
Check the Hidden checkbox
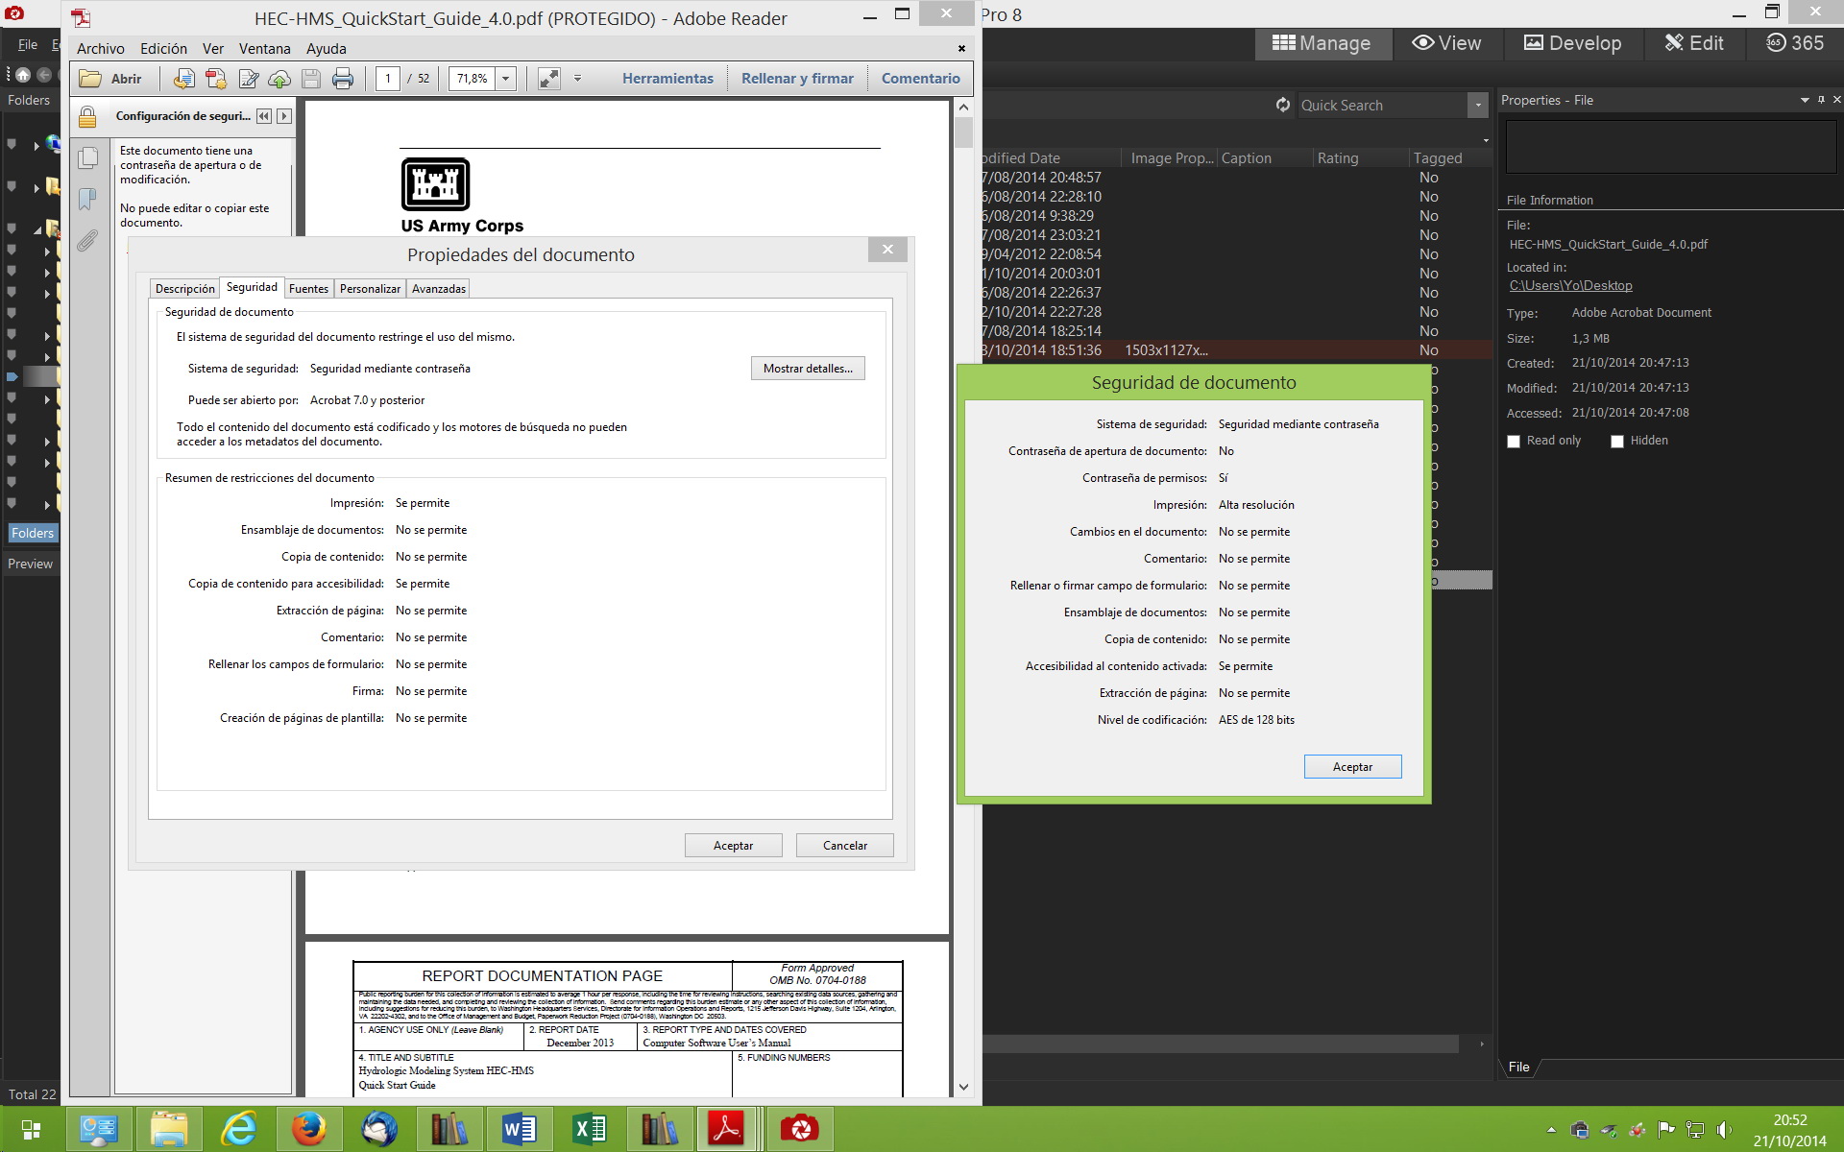(x=1617, y=442)
